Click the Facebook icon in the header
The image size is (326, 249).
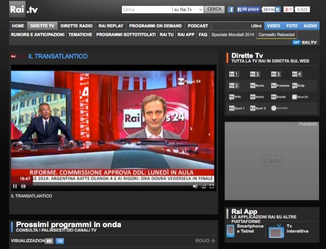[230, 10]
